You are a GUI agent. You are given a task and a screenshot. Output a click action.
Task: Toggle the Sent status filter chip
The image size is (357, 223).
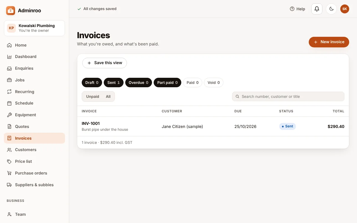[x=114, y=83]
